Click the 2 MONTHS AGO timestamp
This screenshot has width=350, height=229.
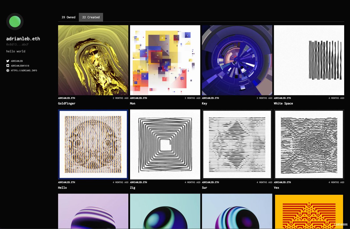coord(120,98)
